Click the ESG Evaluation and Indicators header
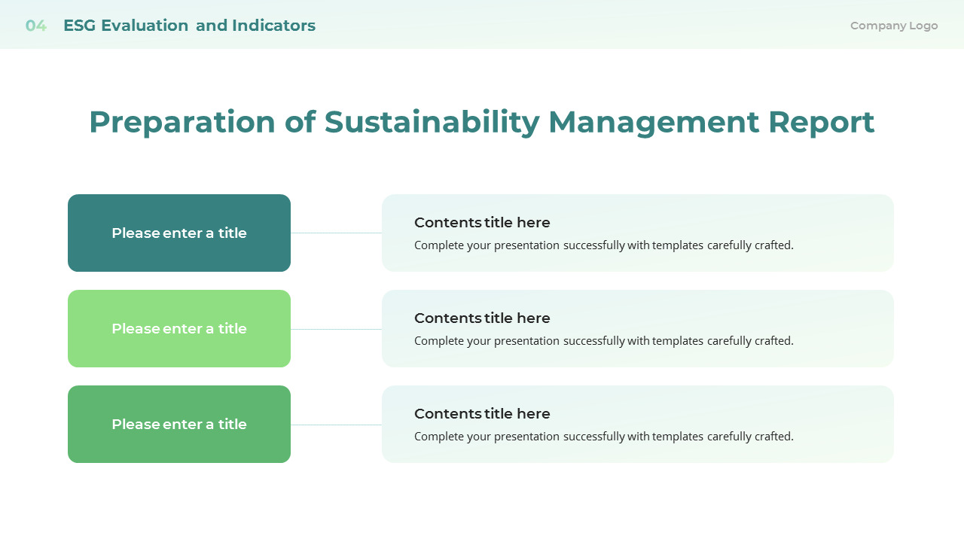964x542 pixels. (x=189, y=25)
